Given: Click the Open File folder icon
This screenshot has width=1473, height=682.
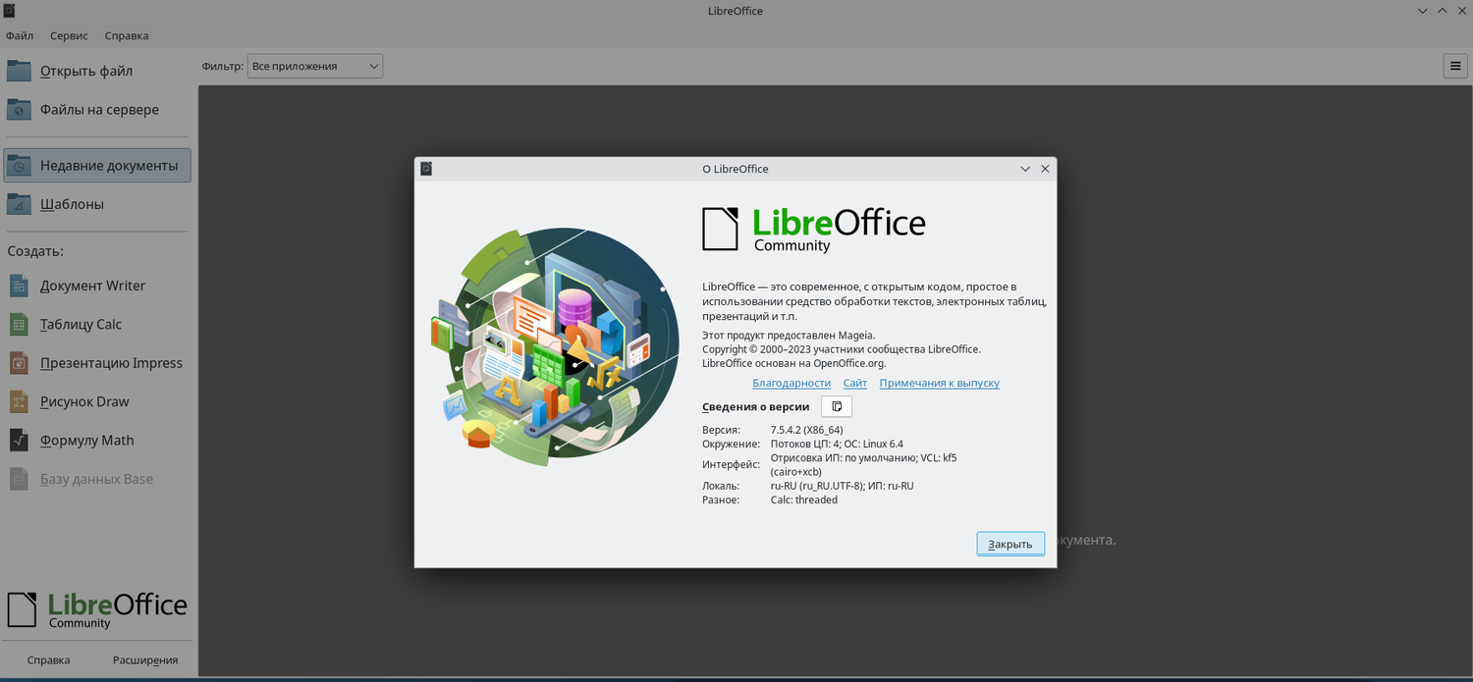Looking at the screenshot, I should point(19,71).
